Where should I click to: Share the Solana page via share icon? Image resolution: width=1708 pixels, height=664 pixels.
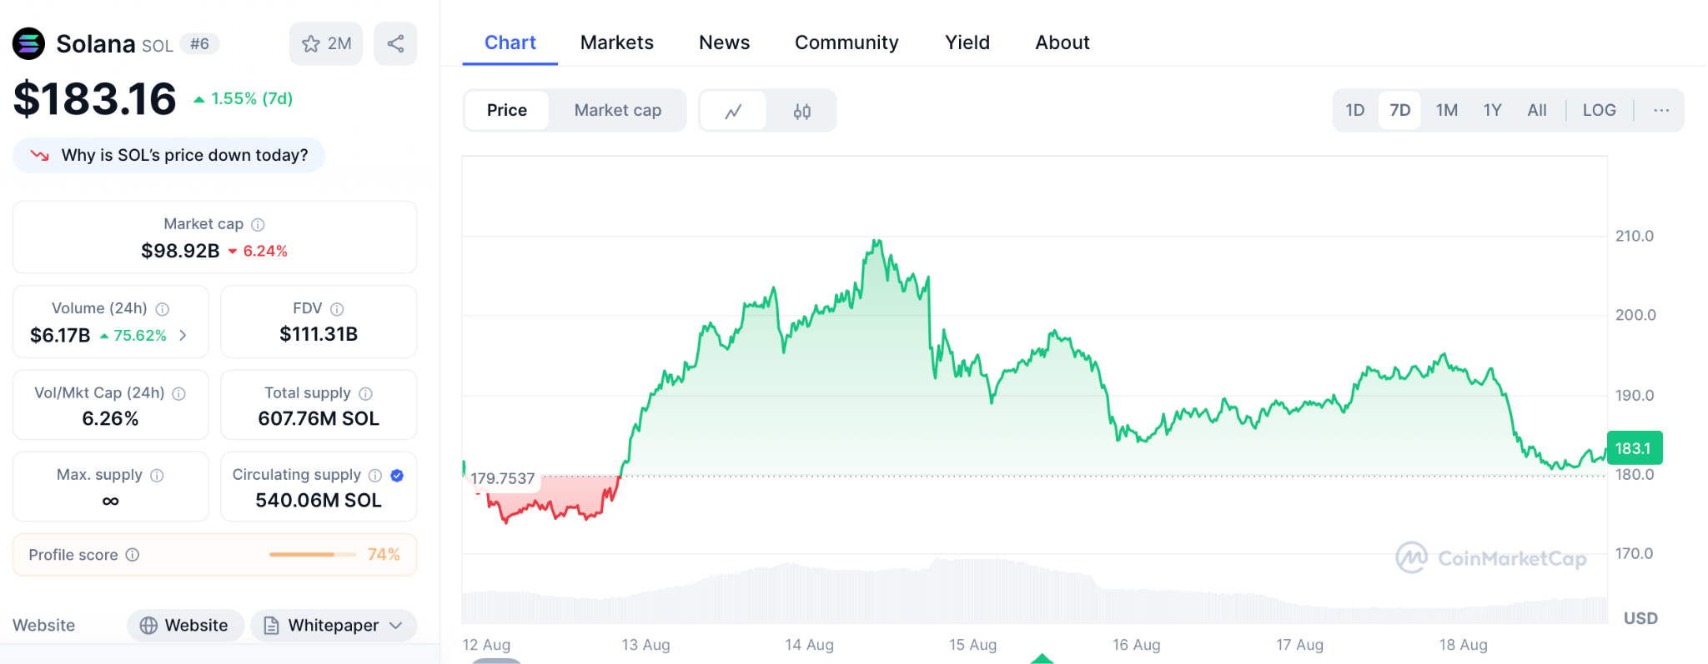(395, 43)
